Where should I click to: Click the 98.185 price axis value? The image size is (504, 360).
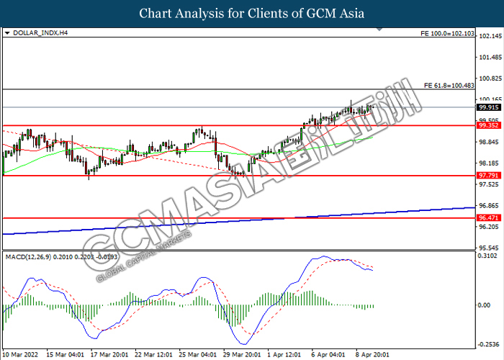pyautogui.click(x=490, y=163)
